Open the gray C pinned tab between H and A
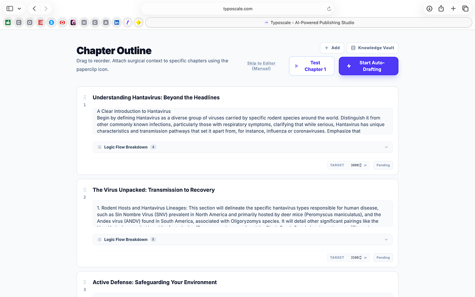The width and height of the screenshot is (475, 297). click(x=95, y=22)
